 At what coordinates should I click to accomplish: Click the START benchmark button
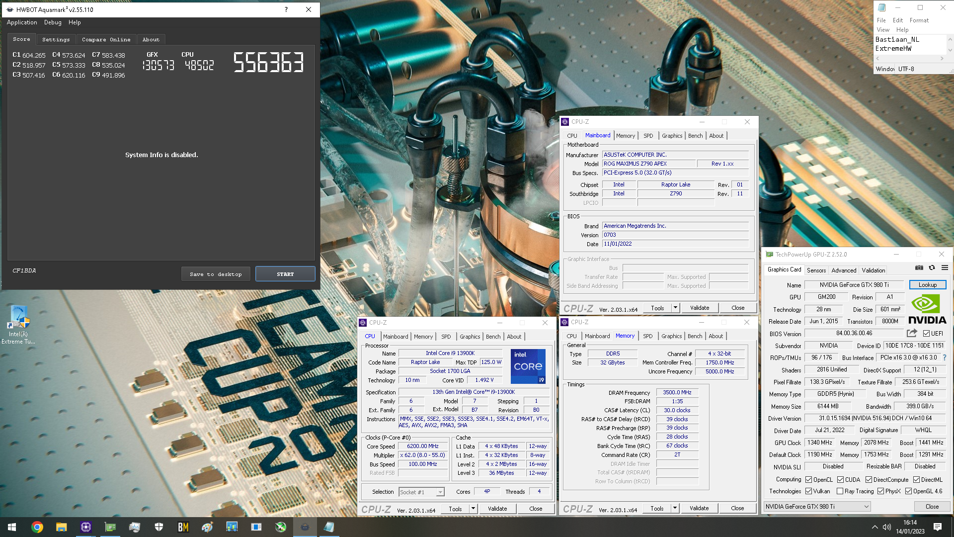click(285, 274)
